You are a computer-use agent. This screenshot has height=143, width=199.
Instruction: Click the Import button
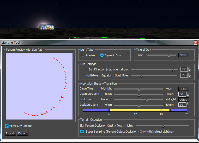tap(10, 133)
